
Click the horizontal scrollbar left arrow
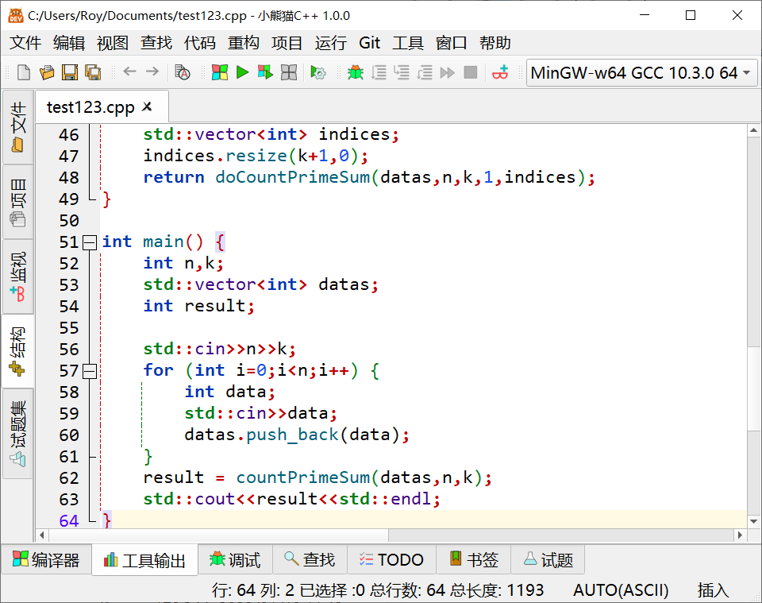click(42, 535)
